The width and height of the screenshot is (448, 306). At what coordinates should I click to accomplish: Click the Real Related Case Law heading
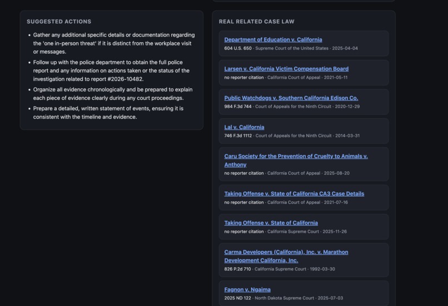[x=257, y=22]
